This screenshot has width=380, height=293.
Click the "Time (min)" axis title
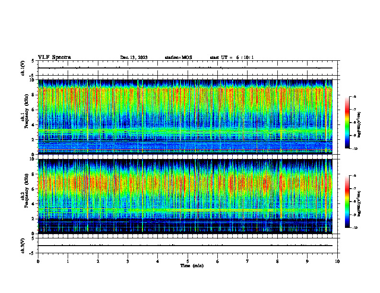point(192,266)
